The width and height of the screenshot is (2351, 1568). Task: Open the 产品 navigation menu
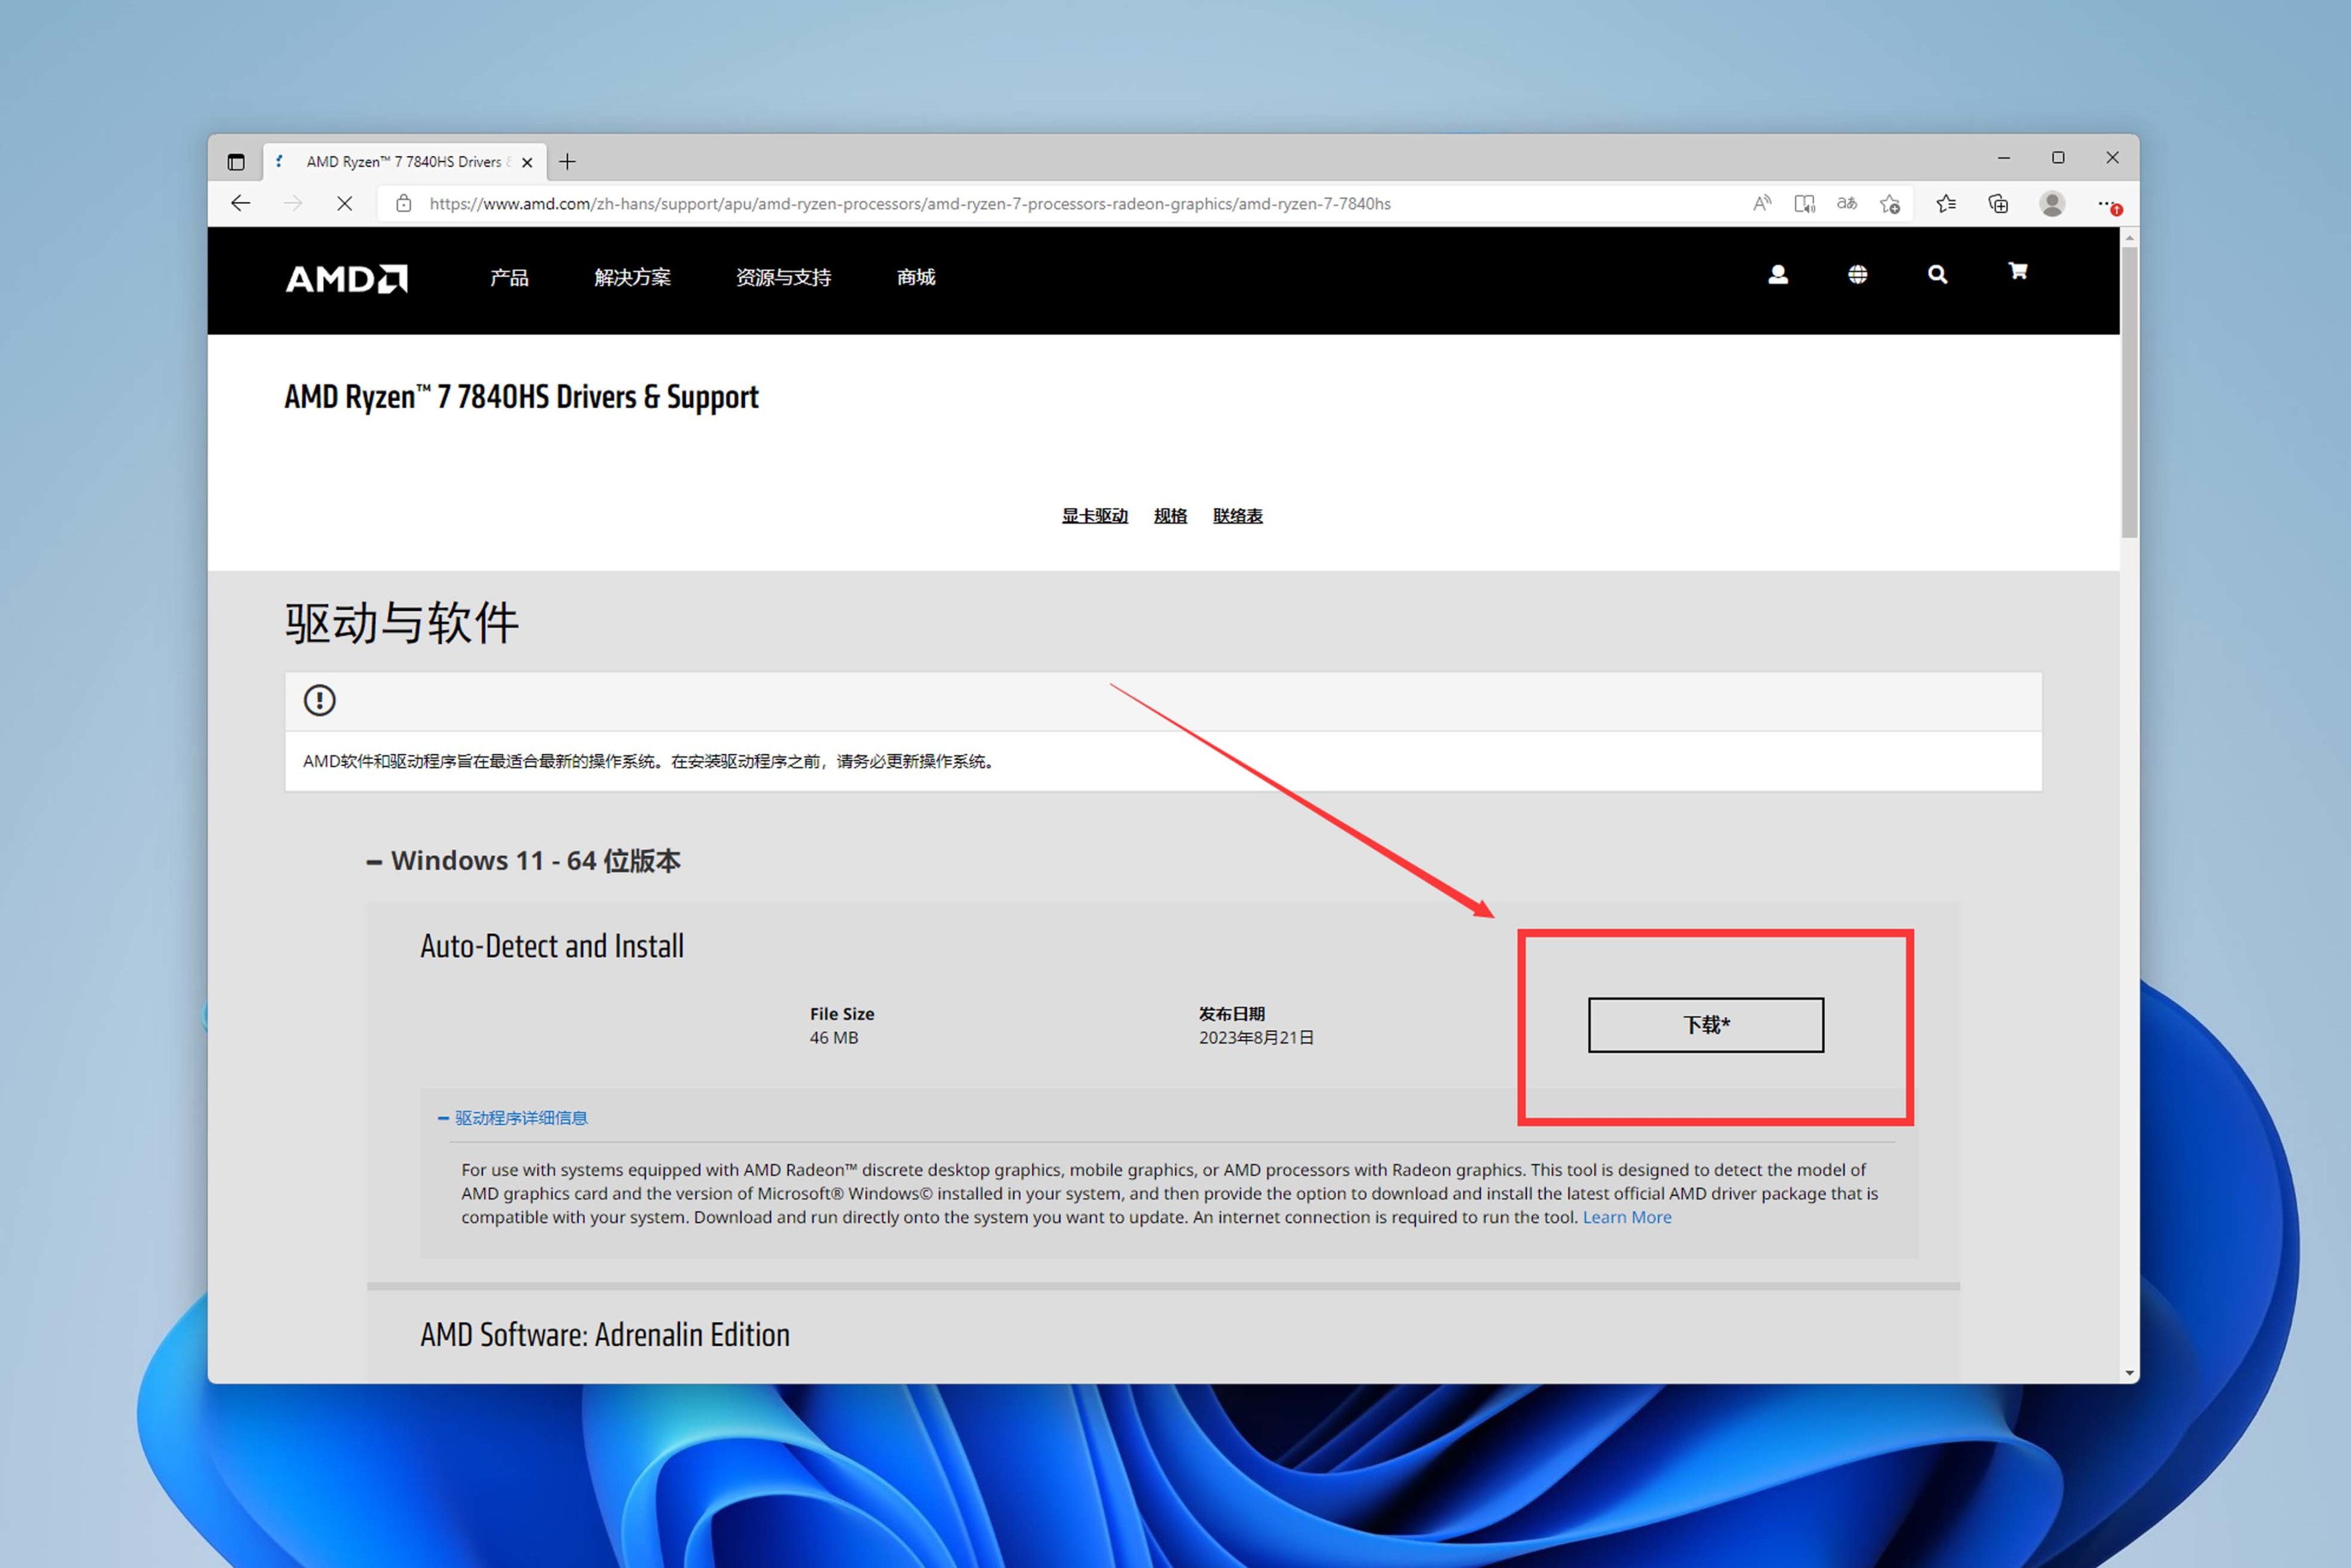(509, 277)
